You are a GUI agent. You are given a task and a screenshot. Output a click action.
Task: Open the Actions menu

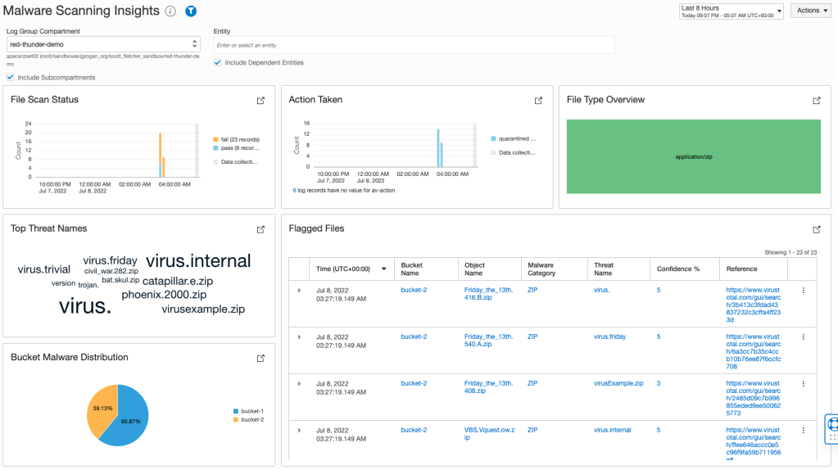tap(811, 11)
